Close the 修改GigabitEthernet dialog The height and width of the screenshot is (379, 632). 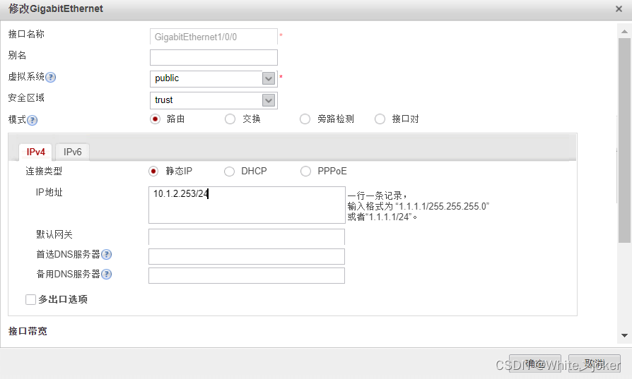pyautogui.click(x=619, y=9)
